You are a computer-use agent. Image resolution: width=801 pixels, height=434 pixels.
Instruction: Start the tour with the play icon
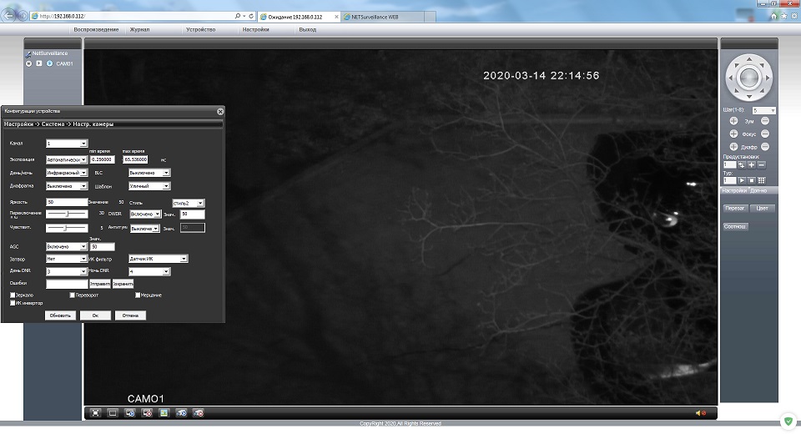[x=741, y=180]
